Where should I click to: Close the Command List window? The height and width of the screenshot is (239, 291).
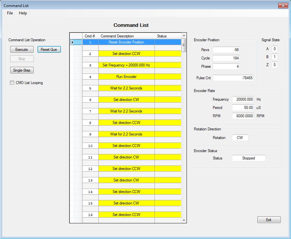click(283, 5)
